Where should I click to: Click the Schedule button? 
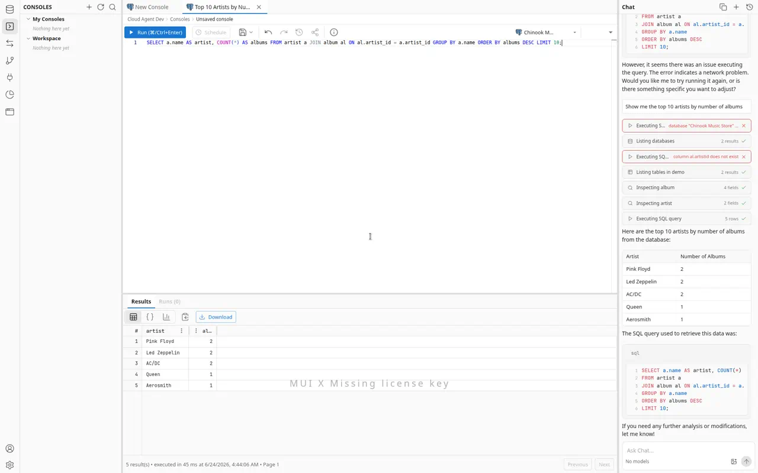click(x=211, y=33)
